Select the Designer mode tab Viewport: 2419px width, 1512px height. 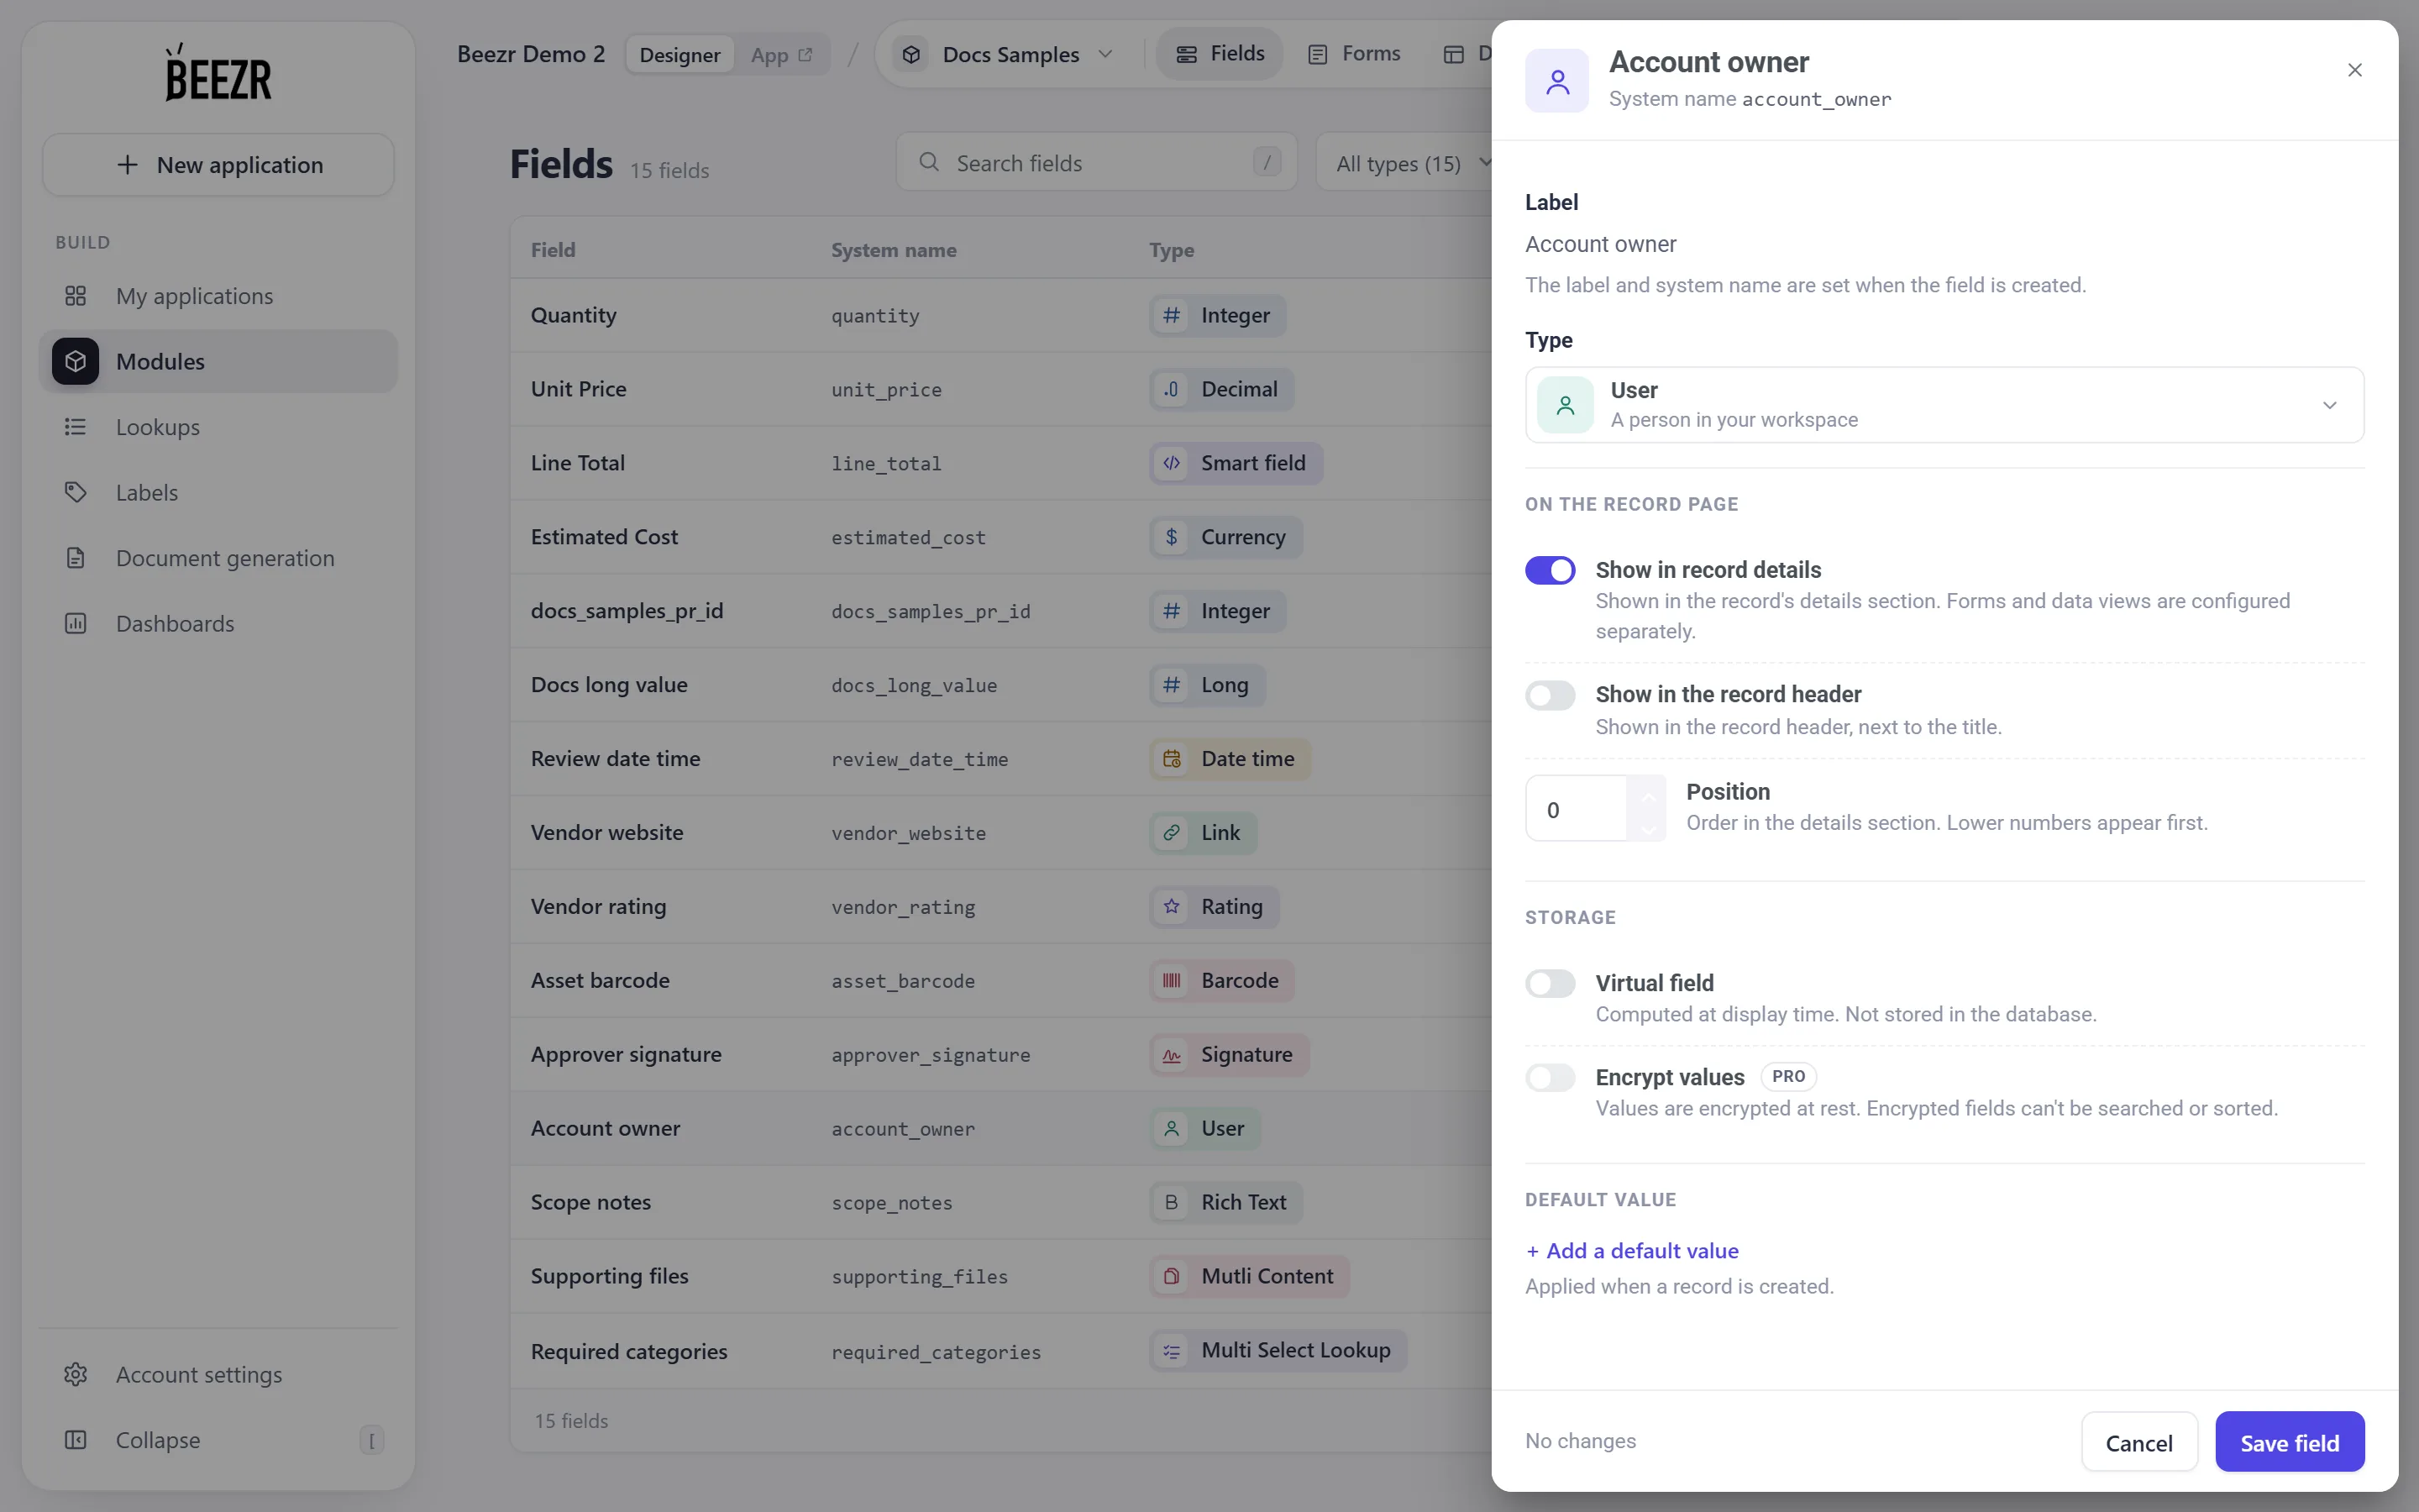click(x=680, y=55)
